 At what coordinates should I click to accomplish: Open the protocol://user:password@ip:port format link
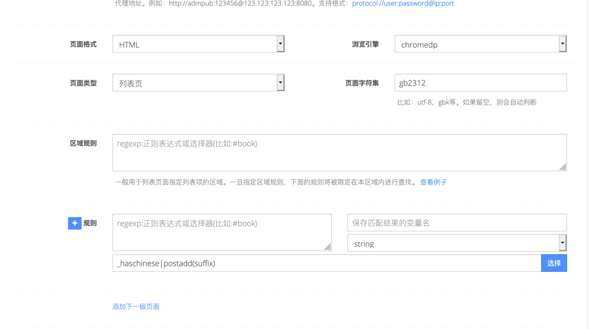[x=403, y=4]
